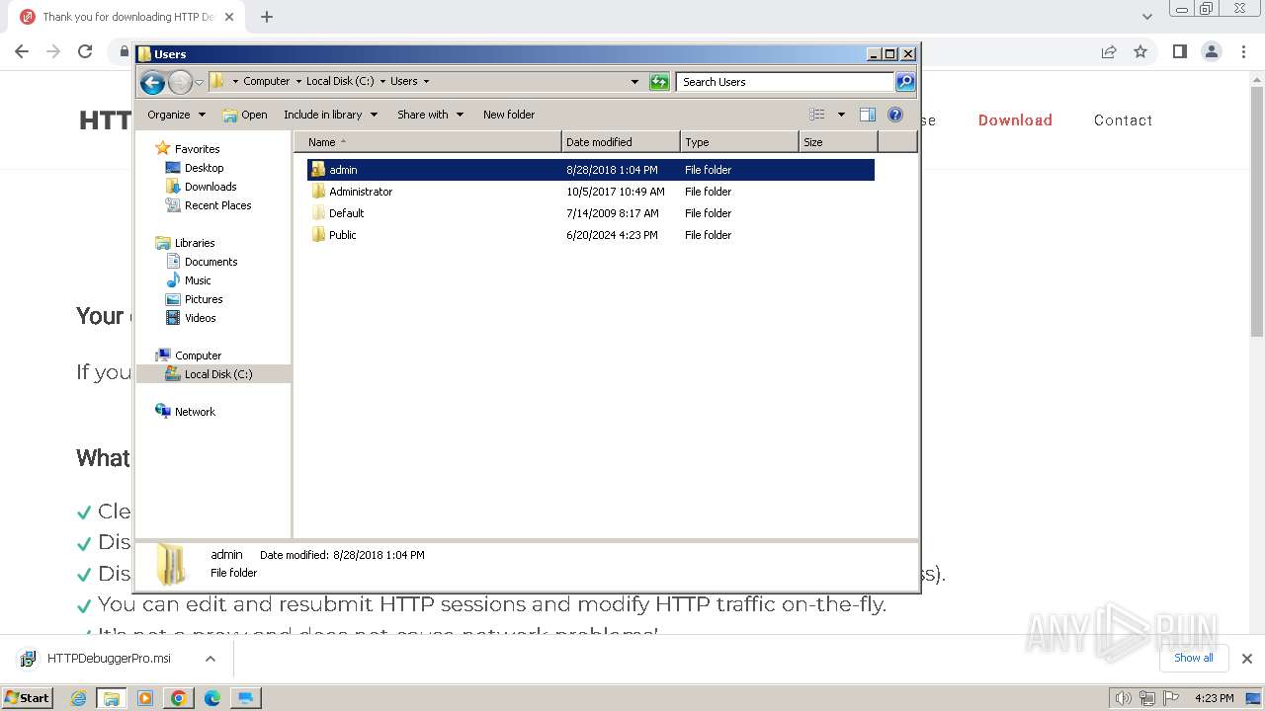This screenshot has width=1265, height=711.
Task: Select the Public folder
Action: [342, 235]
